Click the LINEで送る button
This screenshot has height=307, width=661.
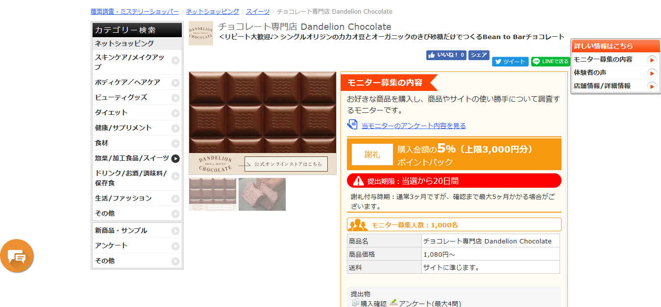[x=550, y=62]
